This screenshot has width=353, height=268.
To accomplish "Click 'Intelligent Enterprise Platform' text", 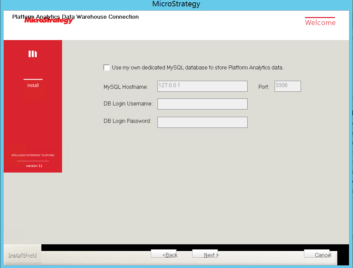I will tap(33, 155).
